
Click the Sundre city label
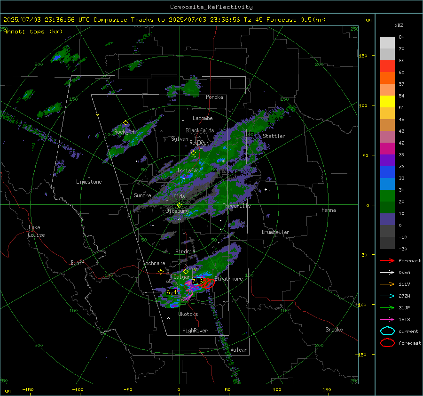pyautogui.click(x=142, y=195)
